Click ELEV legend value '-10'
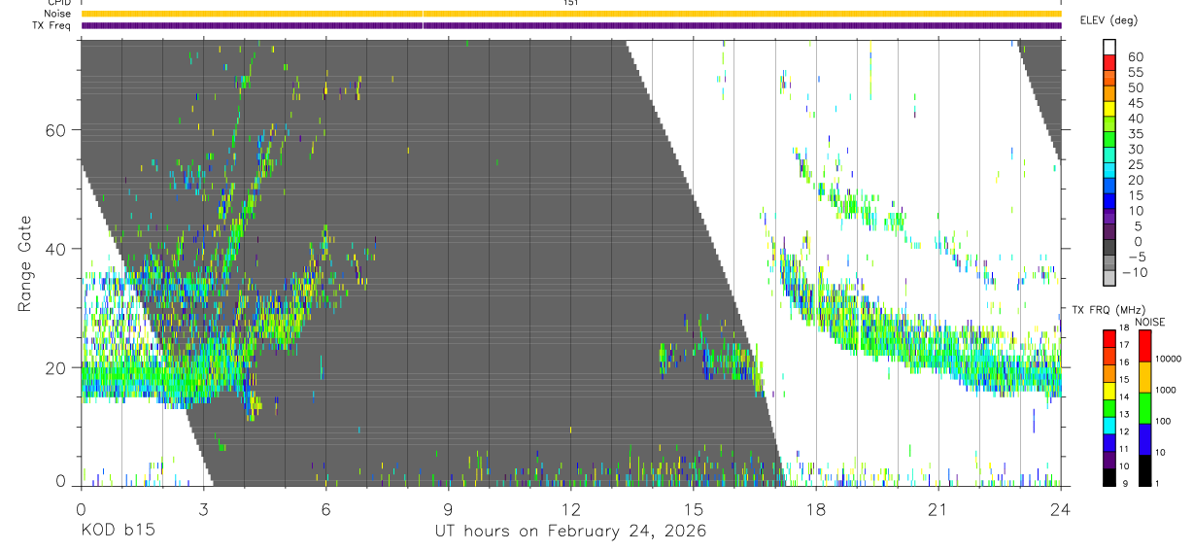Screen dimensions: 1193x551 (1137, 273)
